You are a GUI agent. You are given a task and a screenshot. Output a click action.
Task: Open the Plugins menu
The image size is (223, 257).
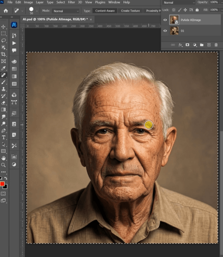tap(100, 2)
